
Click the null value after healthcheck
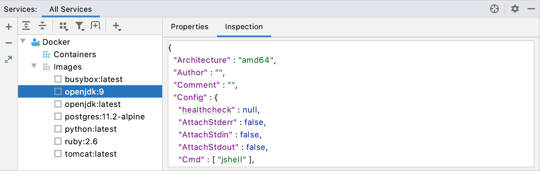click(x=250, y=110)
